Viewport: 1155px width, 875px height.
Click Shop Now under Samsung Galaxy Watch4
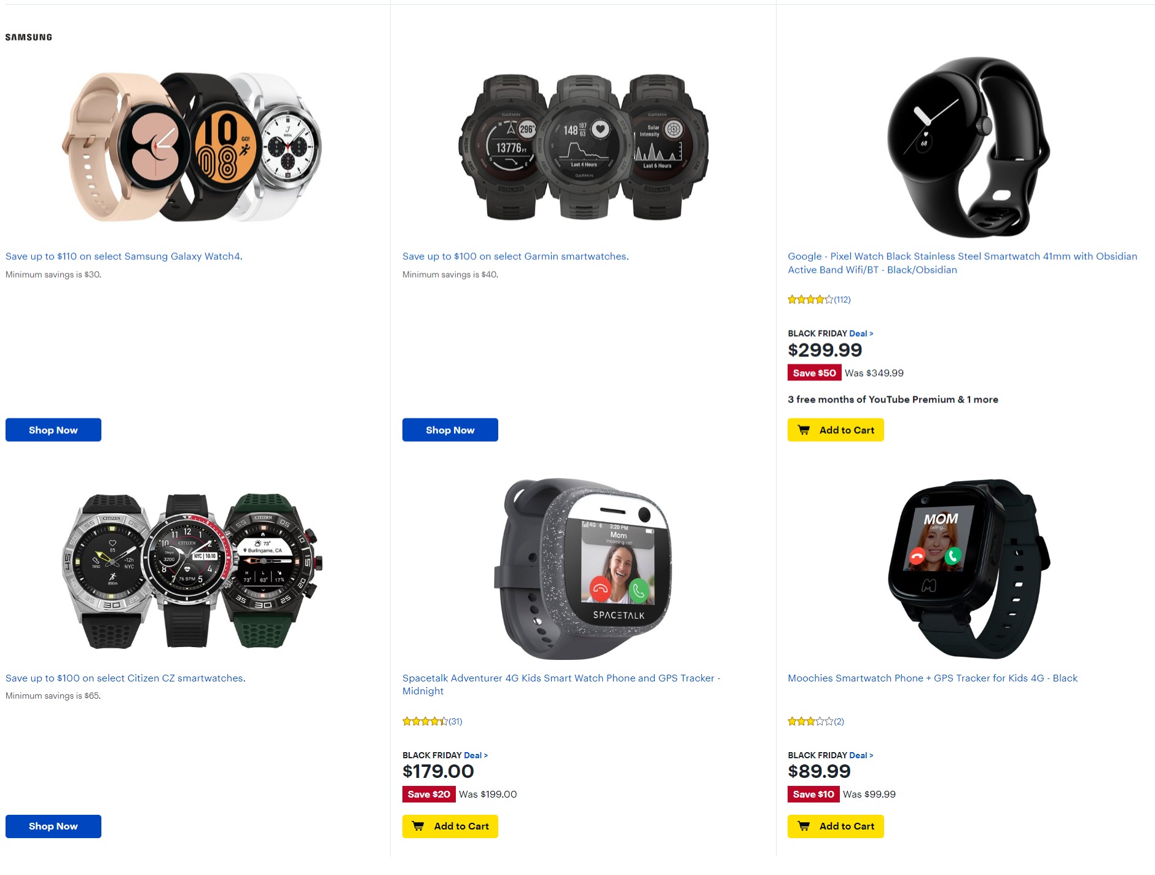53,430
